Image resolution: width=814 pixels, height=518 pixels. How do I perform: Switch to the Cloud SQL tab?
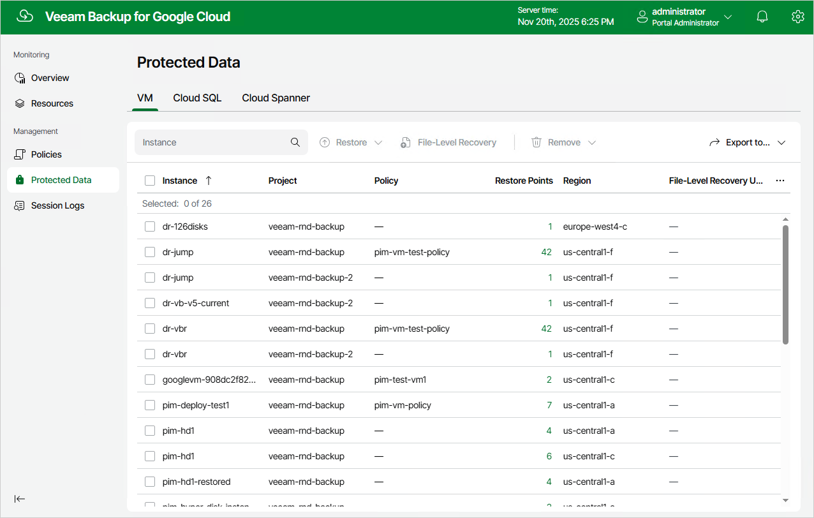coord(197,98)
